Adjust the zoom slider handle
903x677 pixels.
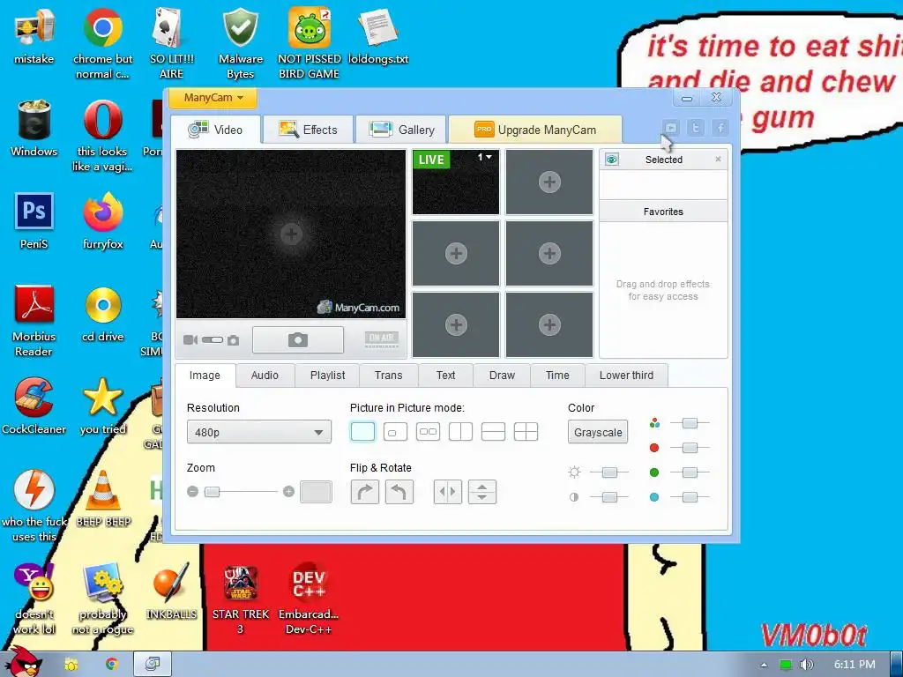(x=212, y=492)
